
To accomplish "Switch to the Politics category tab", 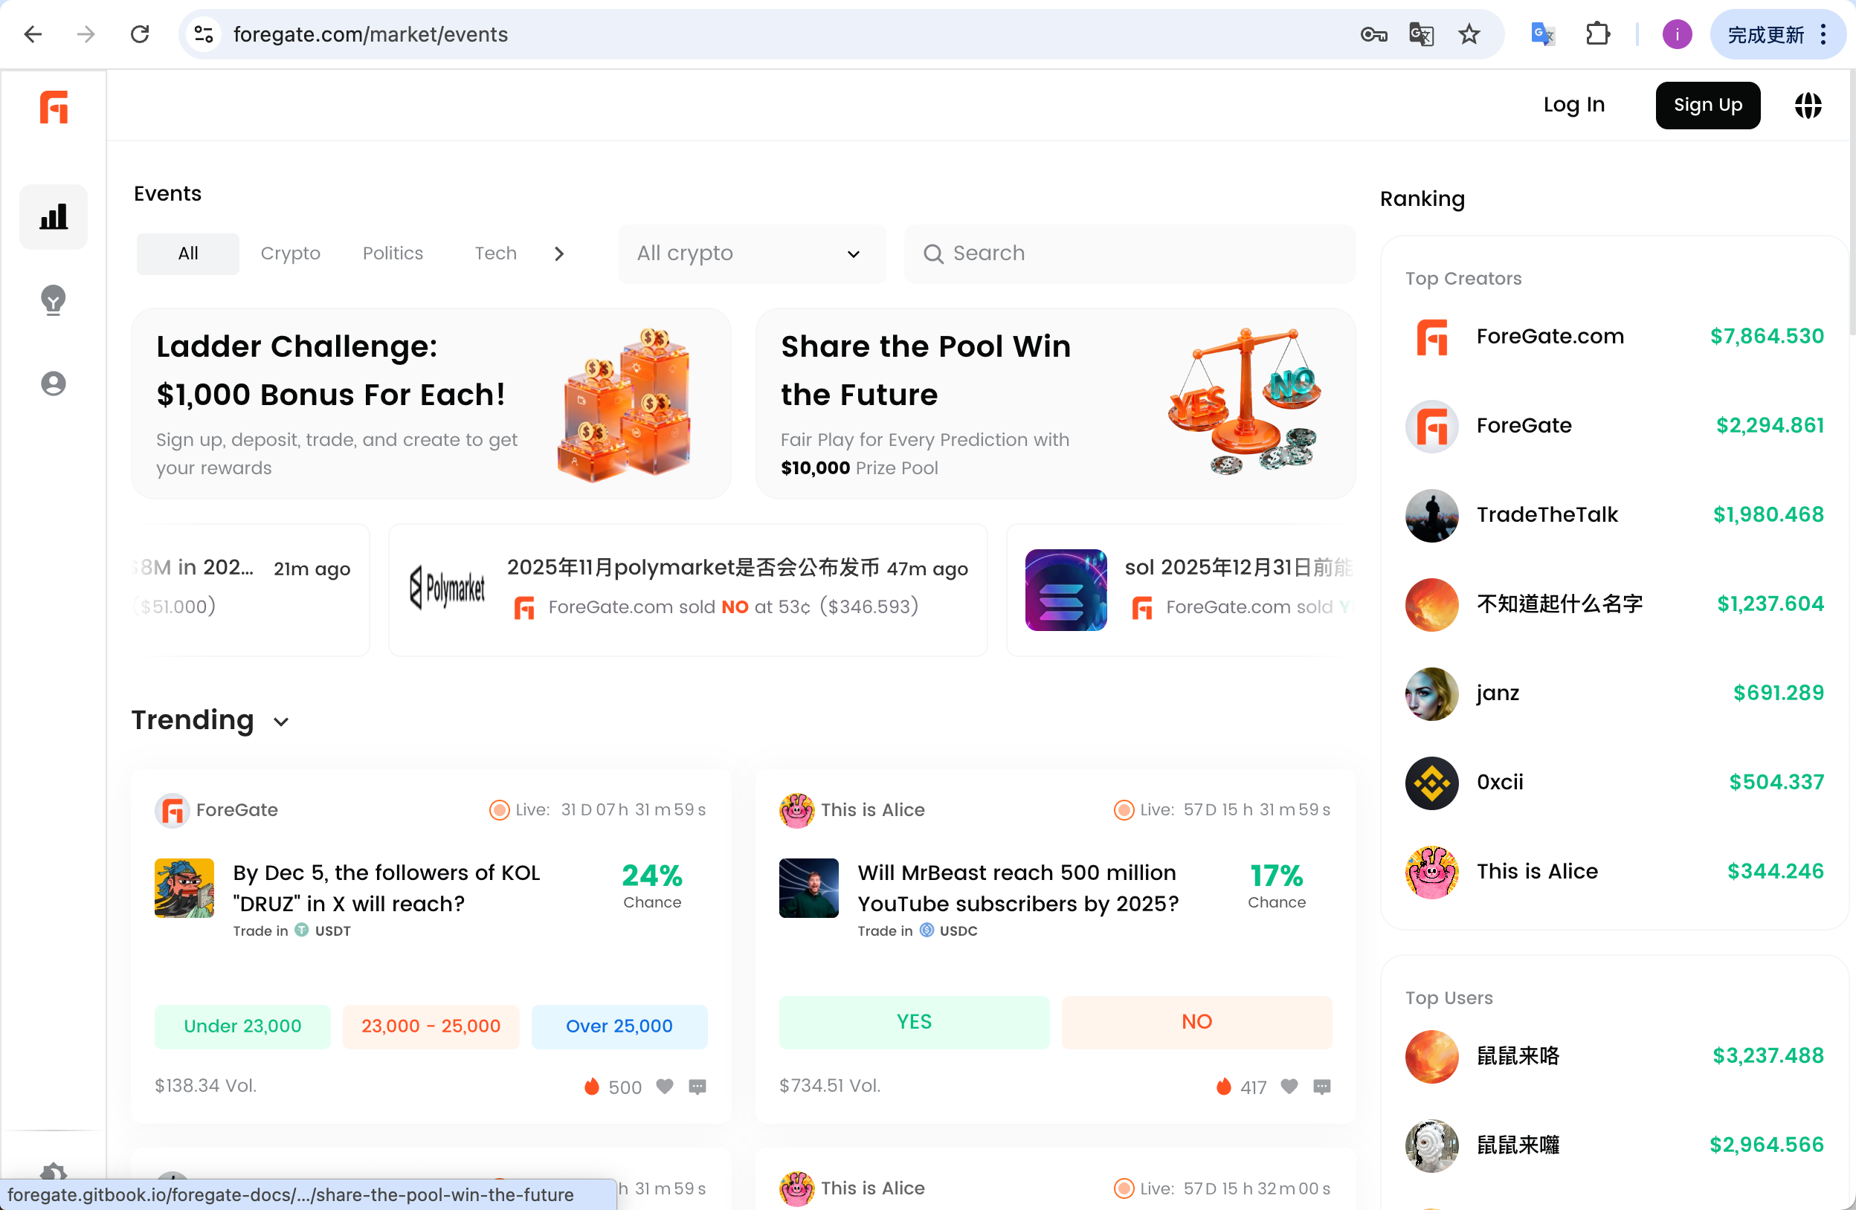I will (393, 253).
